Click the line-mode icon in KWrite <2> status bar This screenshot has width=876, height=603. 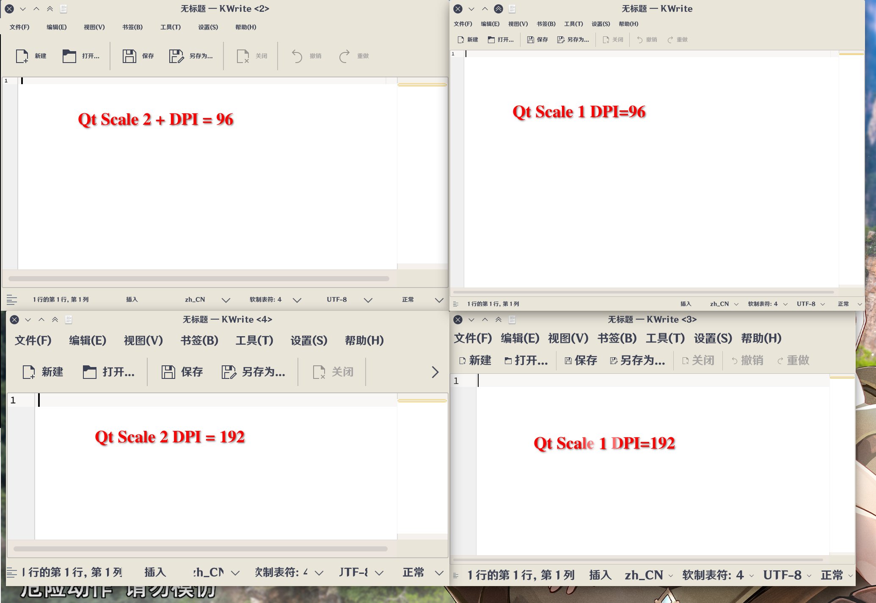[12, 300]
